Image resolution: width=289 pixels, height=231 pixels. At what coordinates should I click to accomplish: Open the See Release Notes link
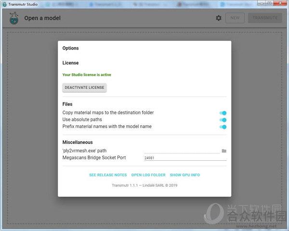point(108,175)
